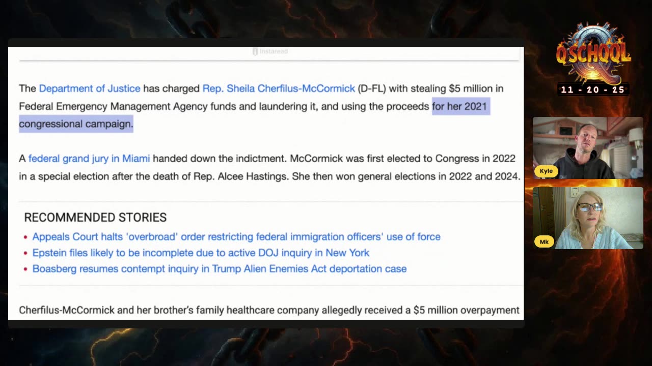652x366 pixels.
Task: Follow the federal grand jury in Miami link
Action: point(89,159)
